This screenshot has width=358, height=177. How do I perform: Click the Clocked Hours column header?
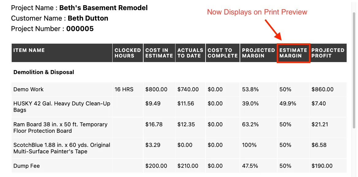coord(128,53)
